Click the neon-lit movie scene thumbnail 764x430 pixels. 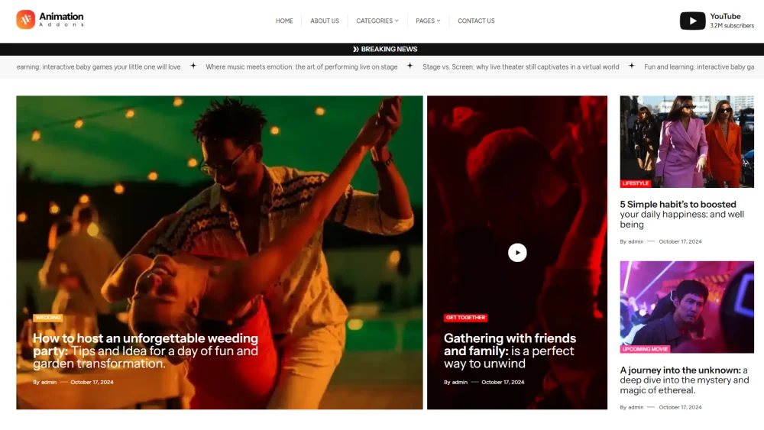(686, 303)
